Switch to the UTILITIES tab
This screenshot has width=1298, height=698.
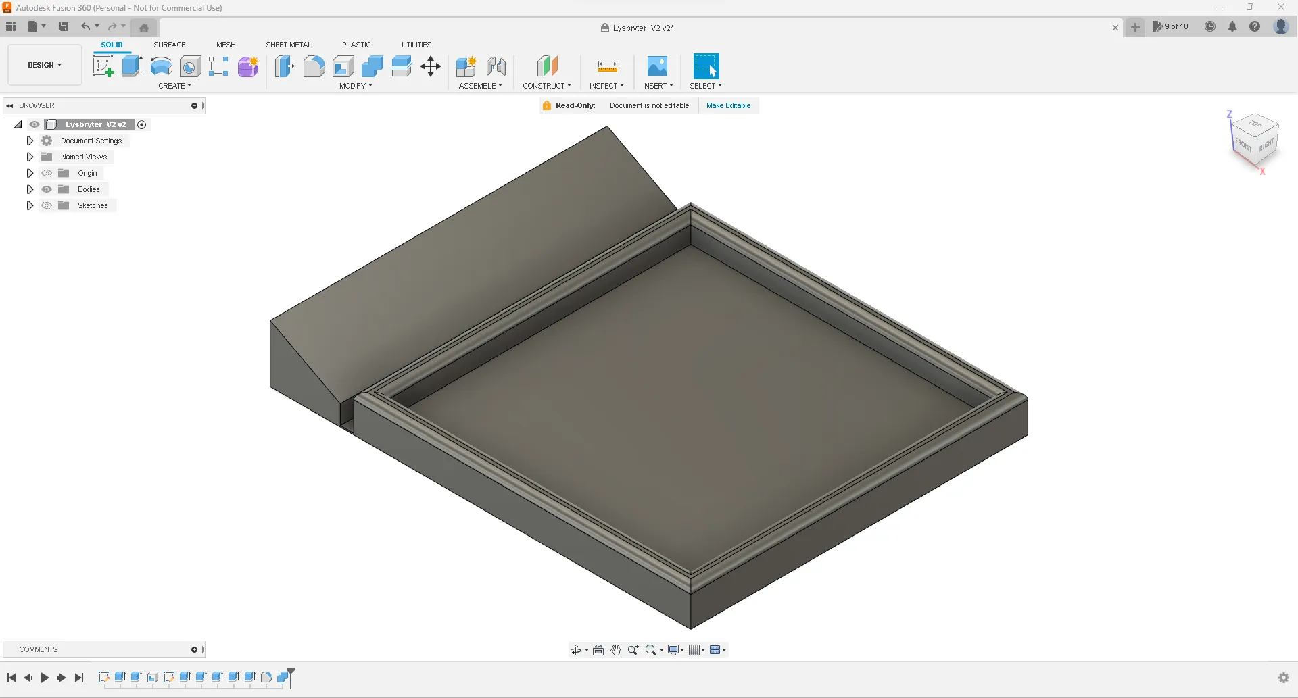[416, 45]
